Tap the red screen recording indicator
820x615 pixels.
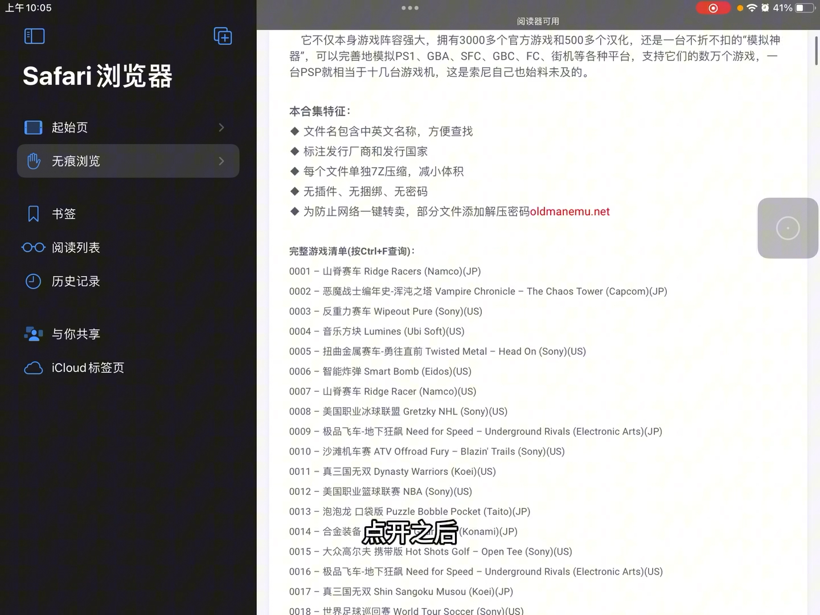tap(714, 8)
